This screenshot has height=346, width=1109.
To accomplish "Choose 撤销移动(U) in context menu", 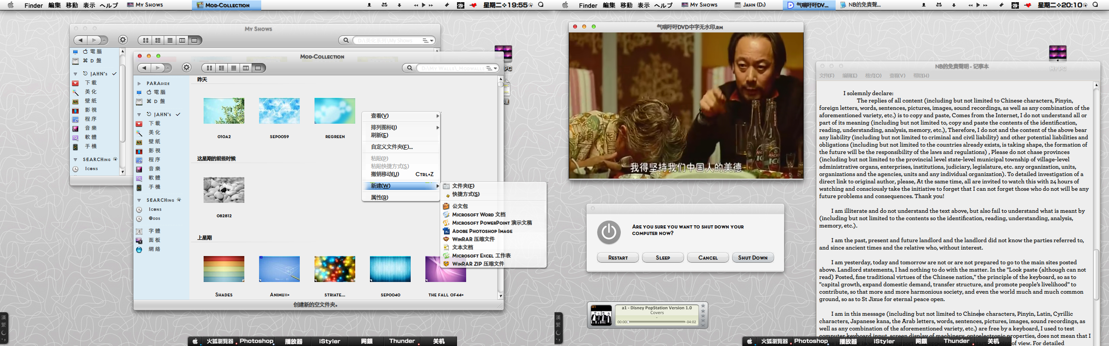I will point(401,174).
